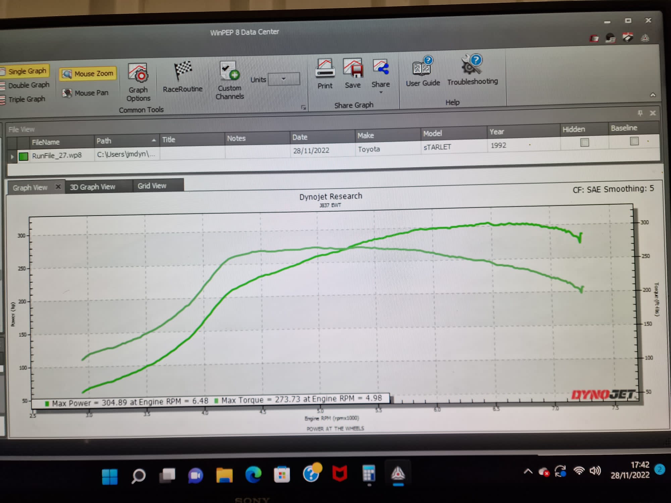Save the graph
The height and width of the screenshot is (503, 671).
(353, 73)
